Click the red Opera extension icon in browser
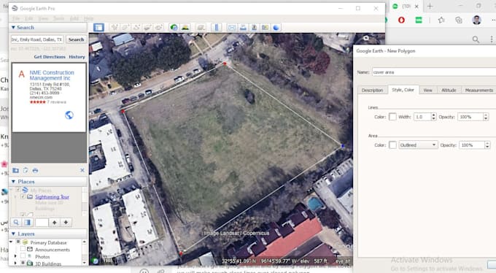The height and width of the screenshot is (273, 496). coord(401,20)
